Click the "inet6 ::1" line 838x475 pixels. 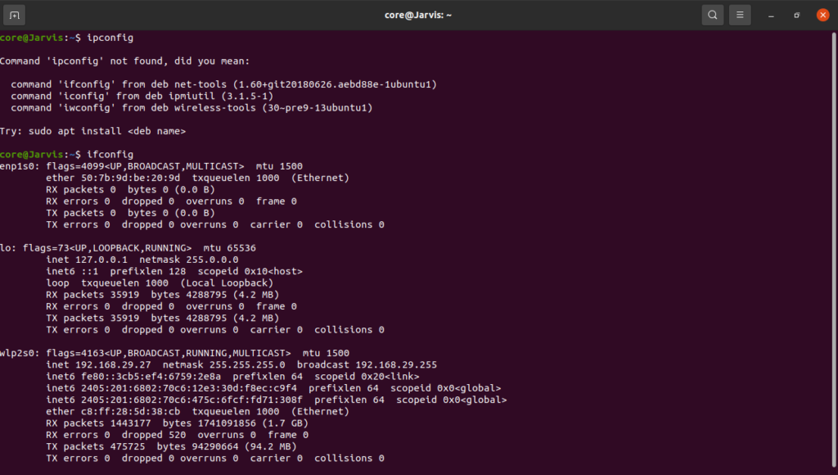coord(174,272)
